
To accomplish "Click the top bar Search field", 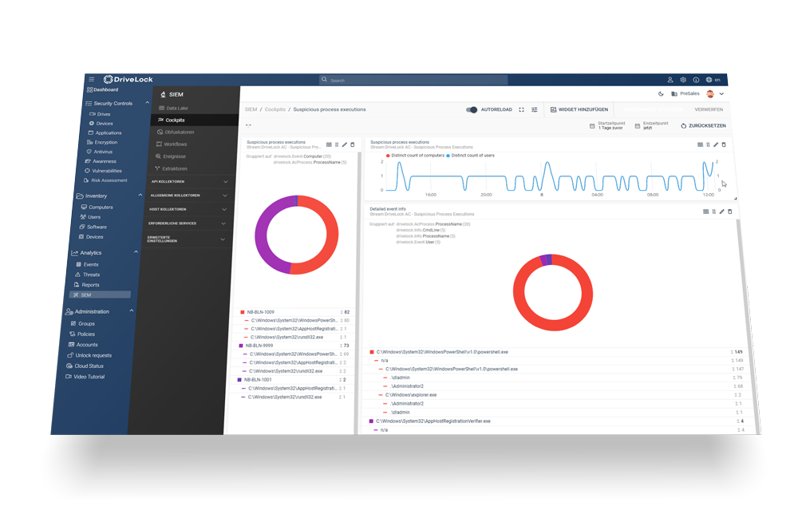I will pos(413,80).
